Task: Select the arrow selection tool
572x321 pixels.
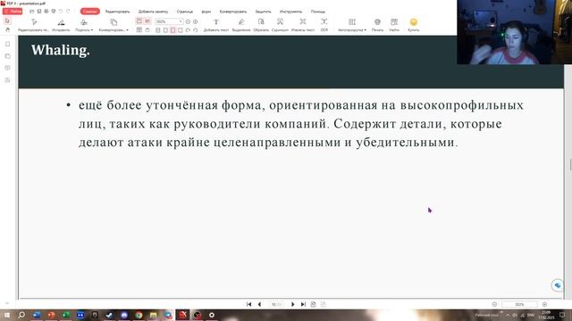Action: [x=8, y=21]
